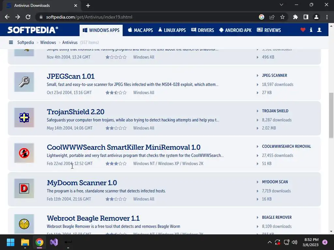Click the MyDoom Scanner program icon
The height and width of the screenshot is (250, 334).
(x=24, y=188)
